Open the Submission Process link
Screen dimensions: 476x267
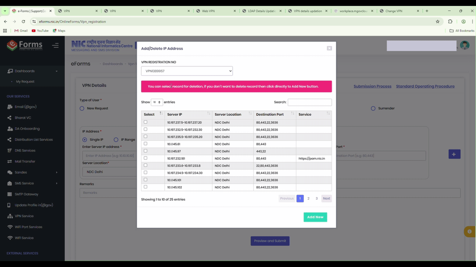372,86
